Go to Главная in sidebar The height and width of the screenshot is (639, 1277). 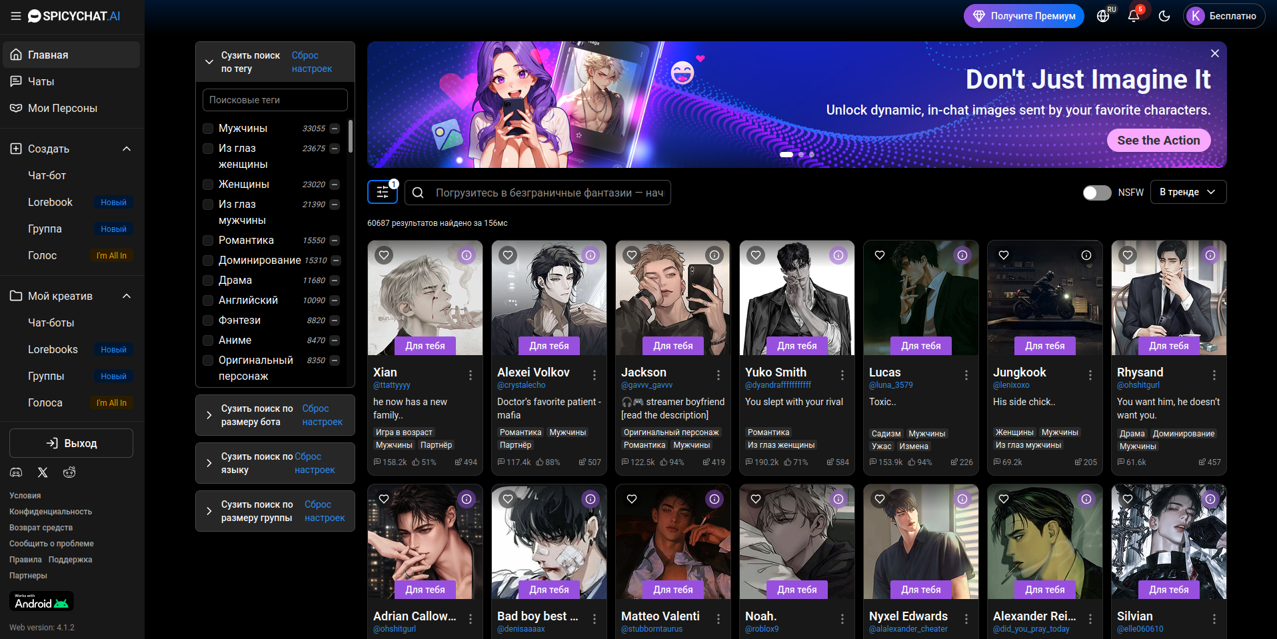point(71,55)
